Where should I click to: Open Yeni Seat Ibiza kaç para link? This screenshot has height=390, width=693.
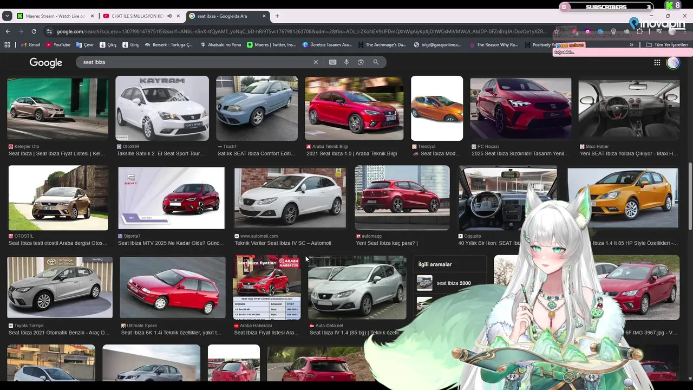pos(387,243)
